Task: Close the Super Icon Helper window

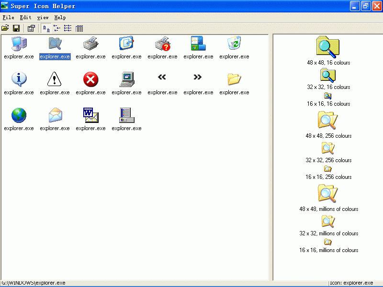Action: 377,6
